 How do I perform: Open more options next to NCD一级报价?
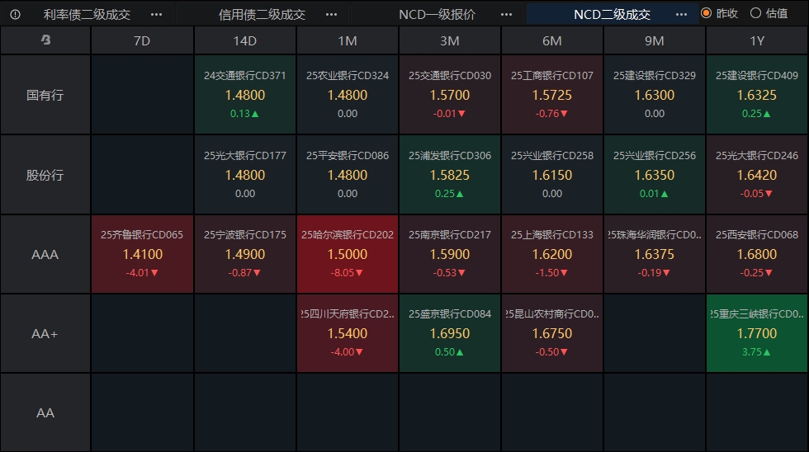pos(506,14)
